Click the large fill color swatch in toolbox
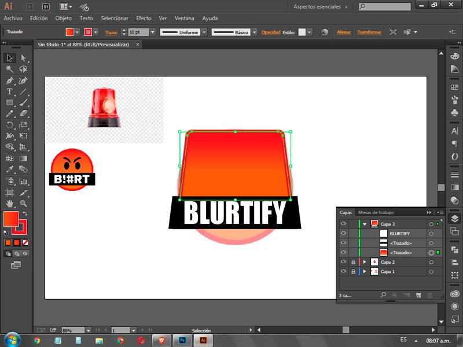463x347 pixels. 11,219
